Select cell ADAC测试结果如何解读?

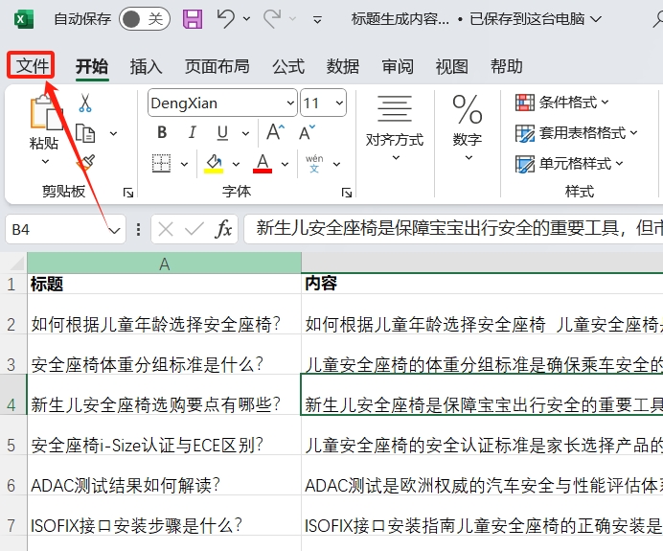[x=164, y=475]
